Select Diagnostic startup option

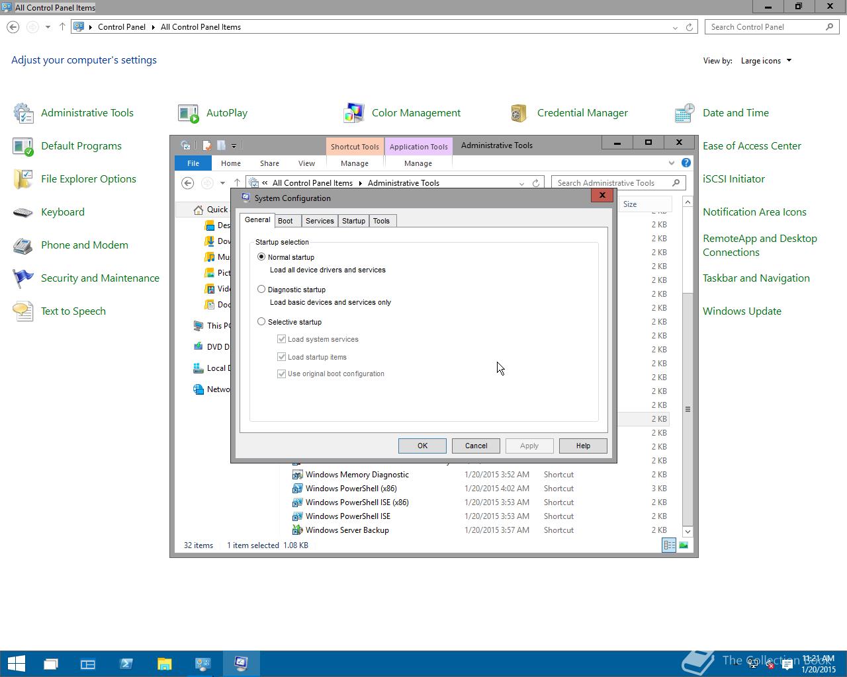(x=261, y=289)
